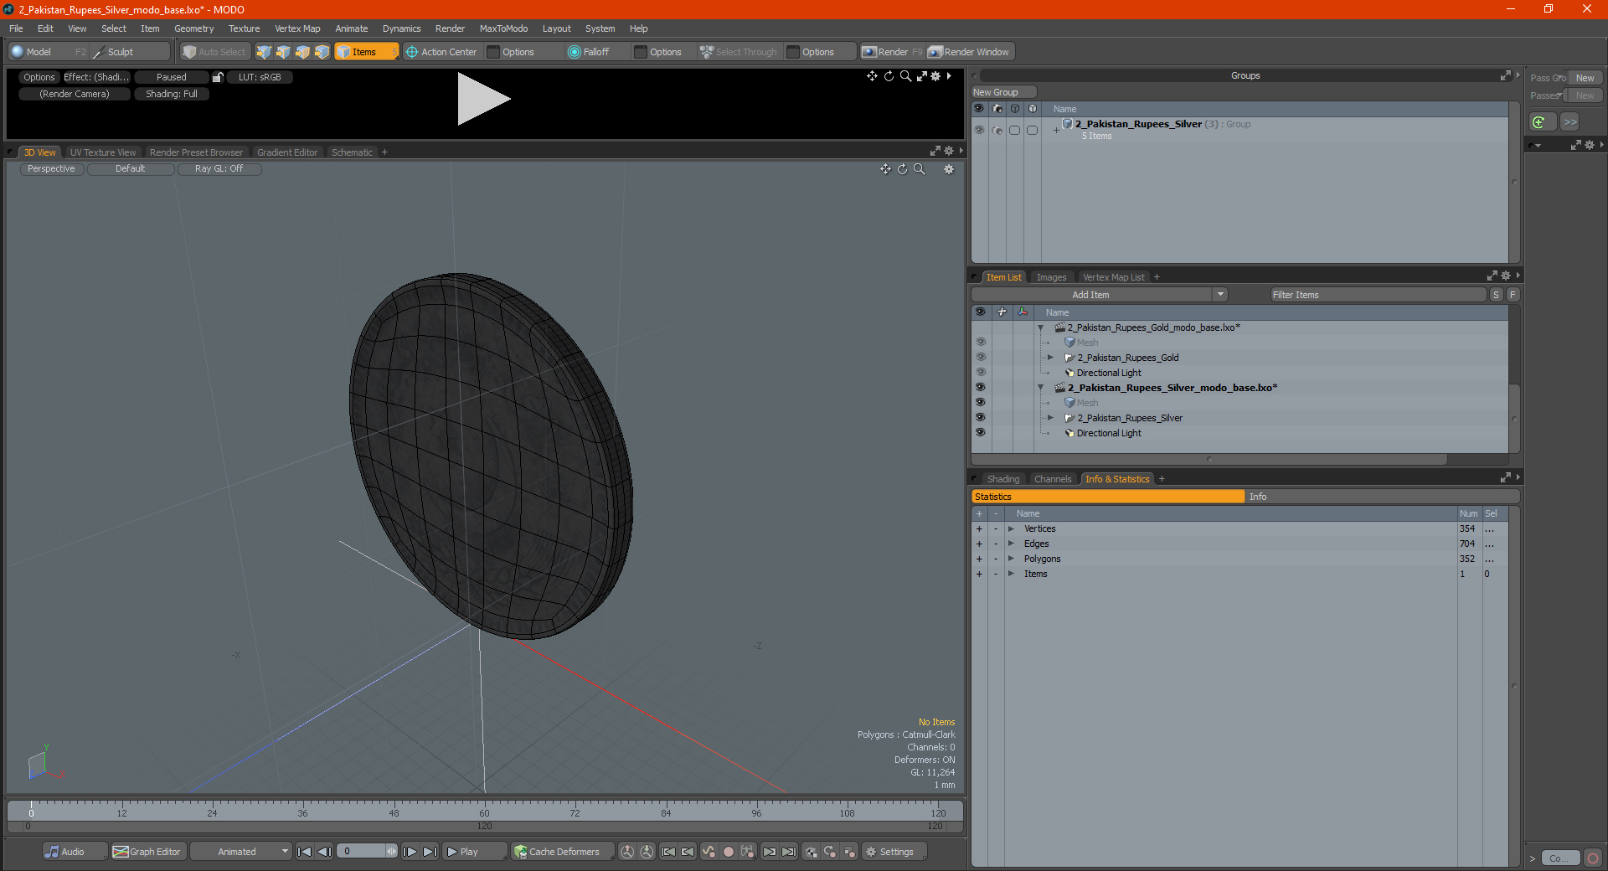Open MaxToModo menu
1608x871 pixels.
[x=503, y=28]
